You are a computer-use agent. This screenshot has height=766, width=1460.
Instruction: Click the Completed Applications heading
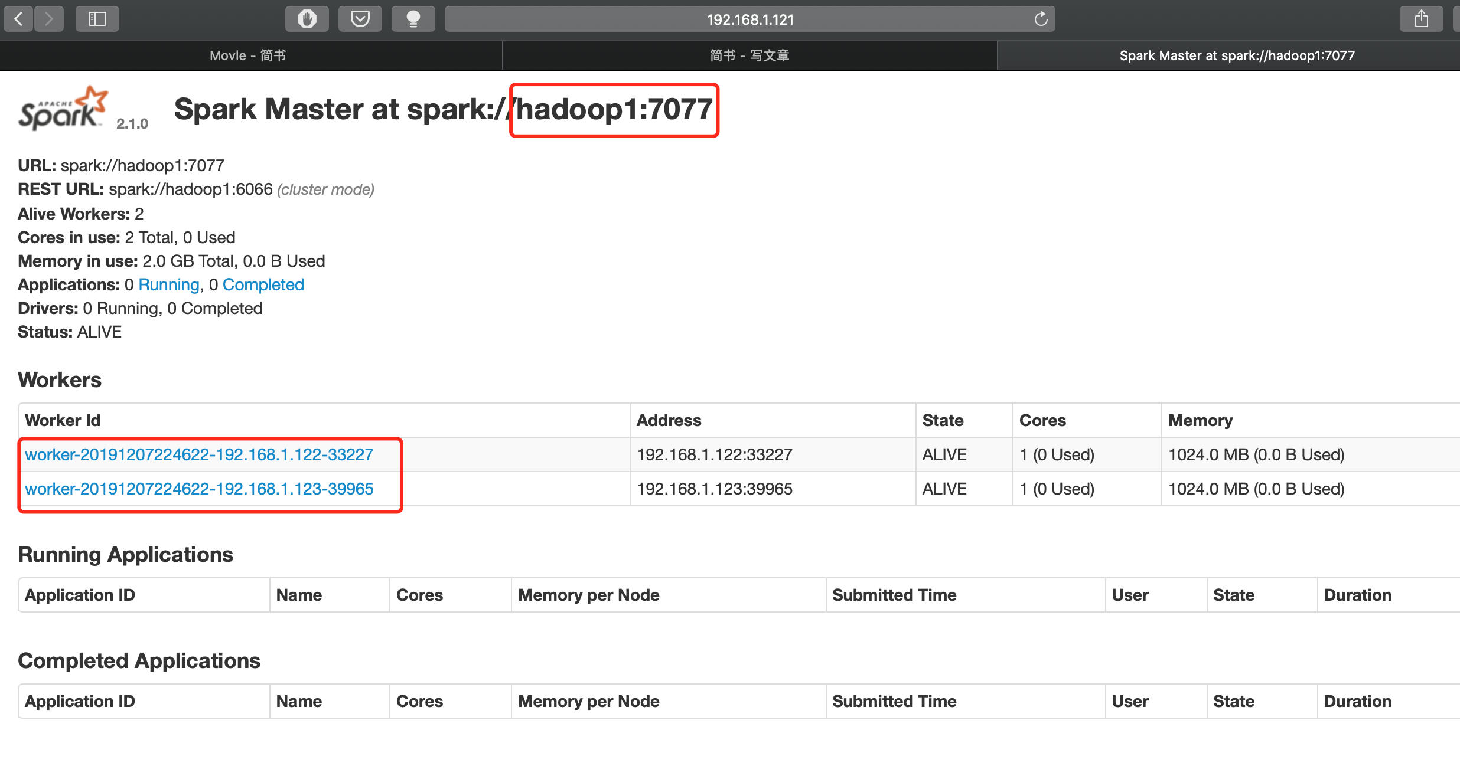point(139,661)
